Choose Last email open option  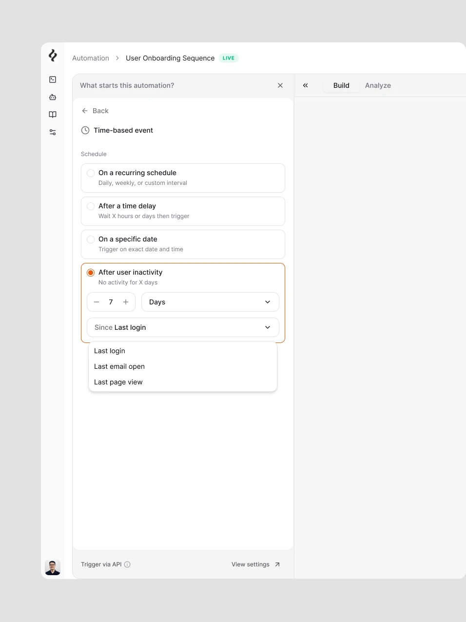click(183, 366)
